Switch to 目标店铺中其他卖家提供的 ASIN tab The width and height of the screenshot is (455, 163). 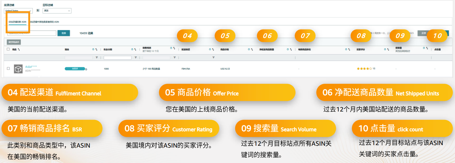(x=44, y=22)
